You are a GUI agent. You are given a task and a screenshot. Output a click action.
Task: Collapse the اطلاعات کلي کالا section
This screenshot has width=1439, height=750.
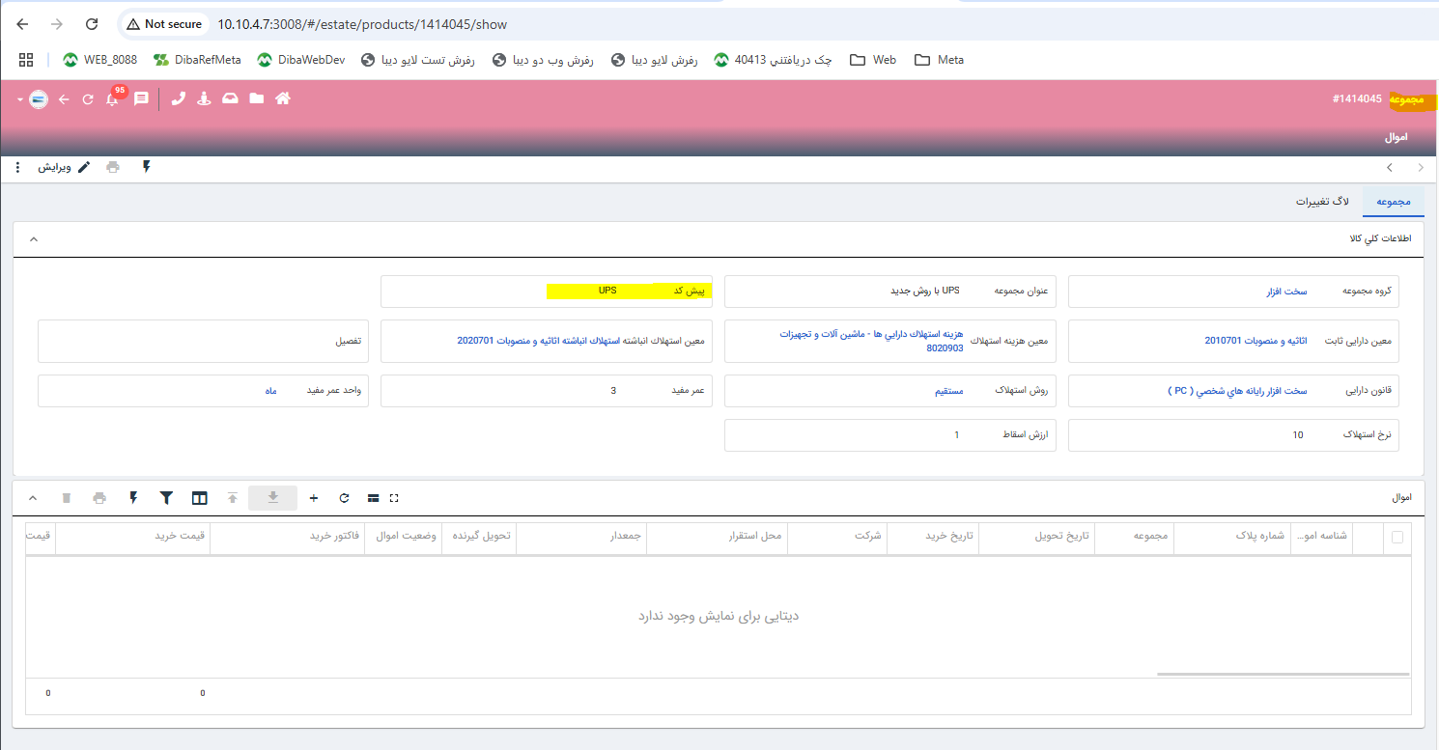coord(34,239)
